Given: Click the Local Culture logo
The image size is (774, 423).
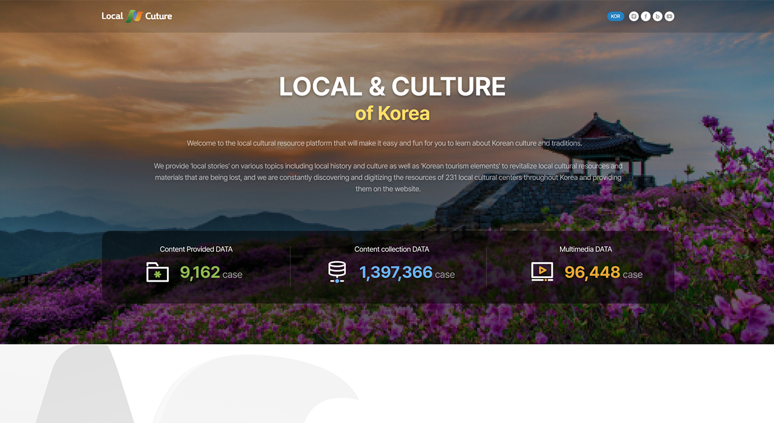Looking at the screenshot, I should pyautogui.click(x=137, y=16).
